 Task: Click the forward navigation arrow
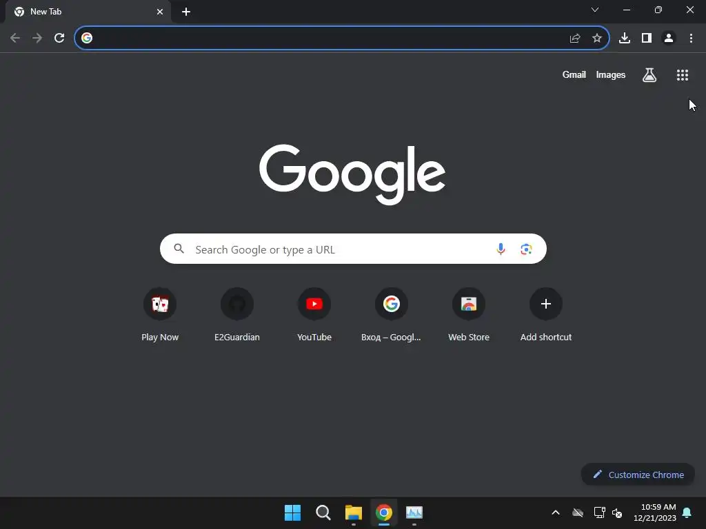37,38
